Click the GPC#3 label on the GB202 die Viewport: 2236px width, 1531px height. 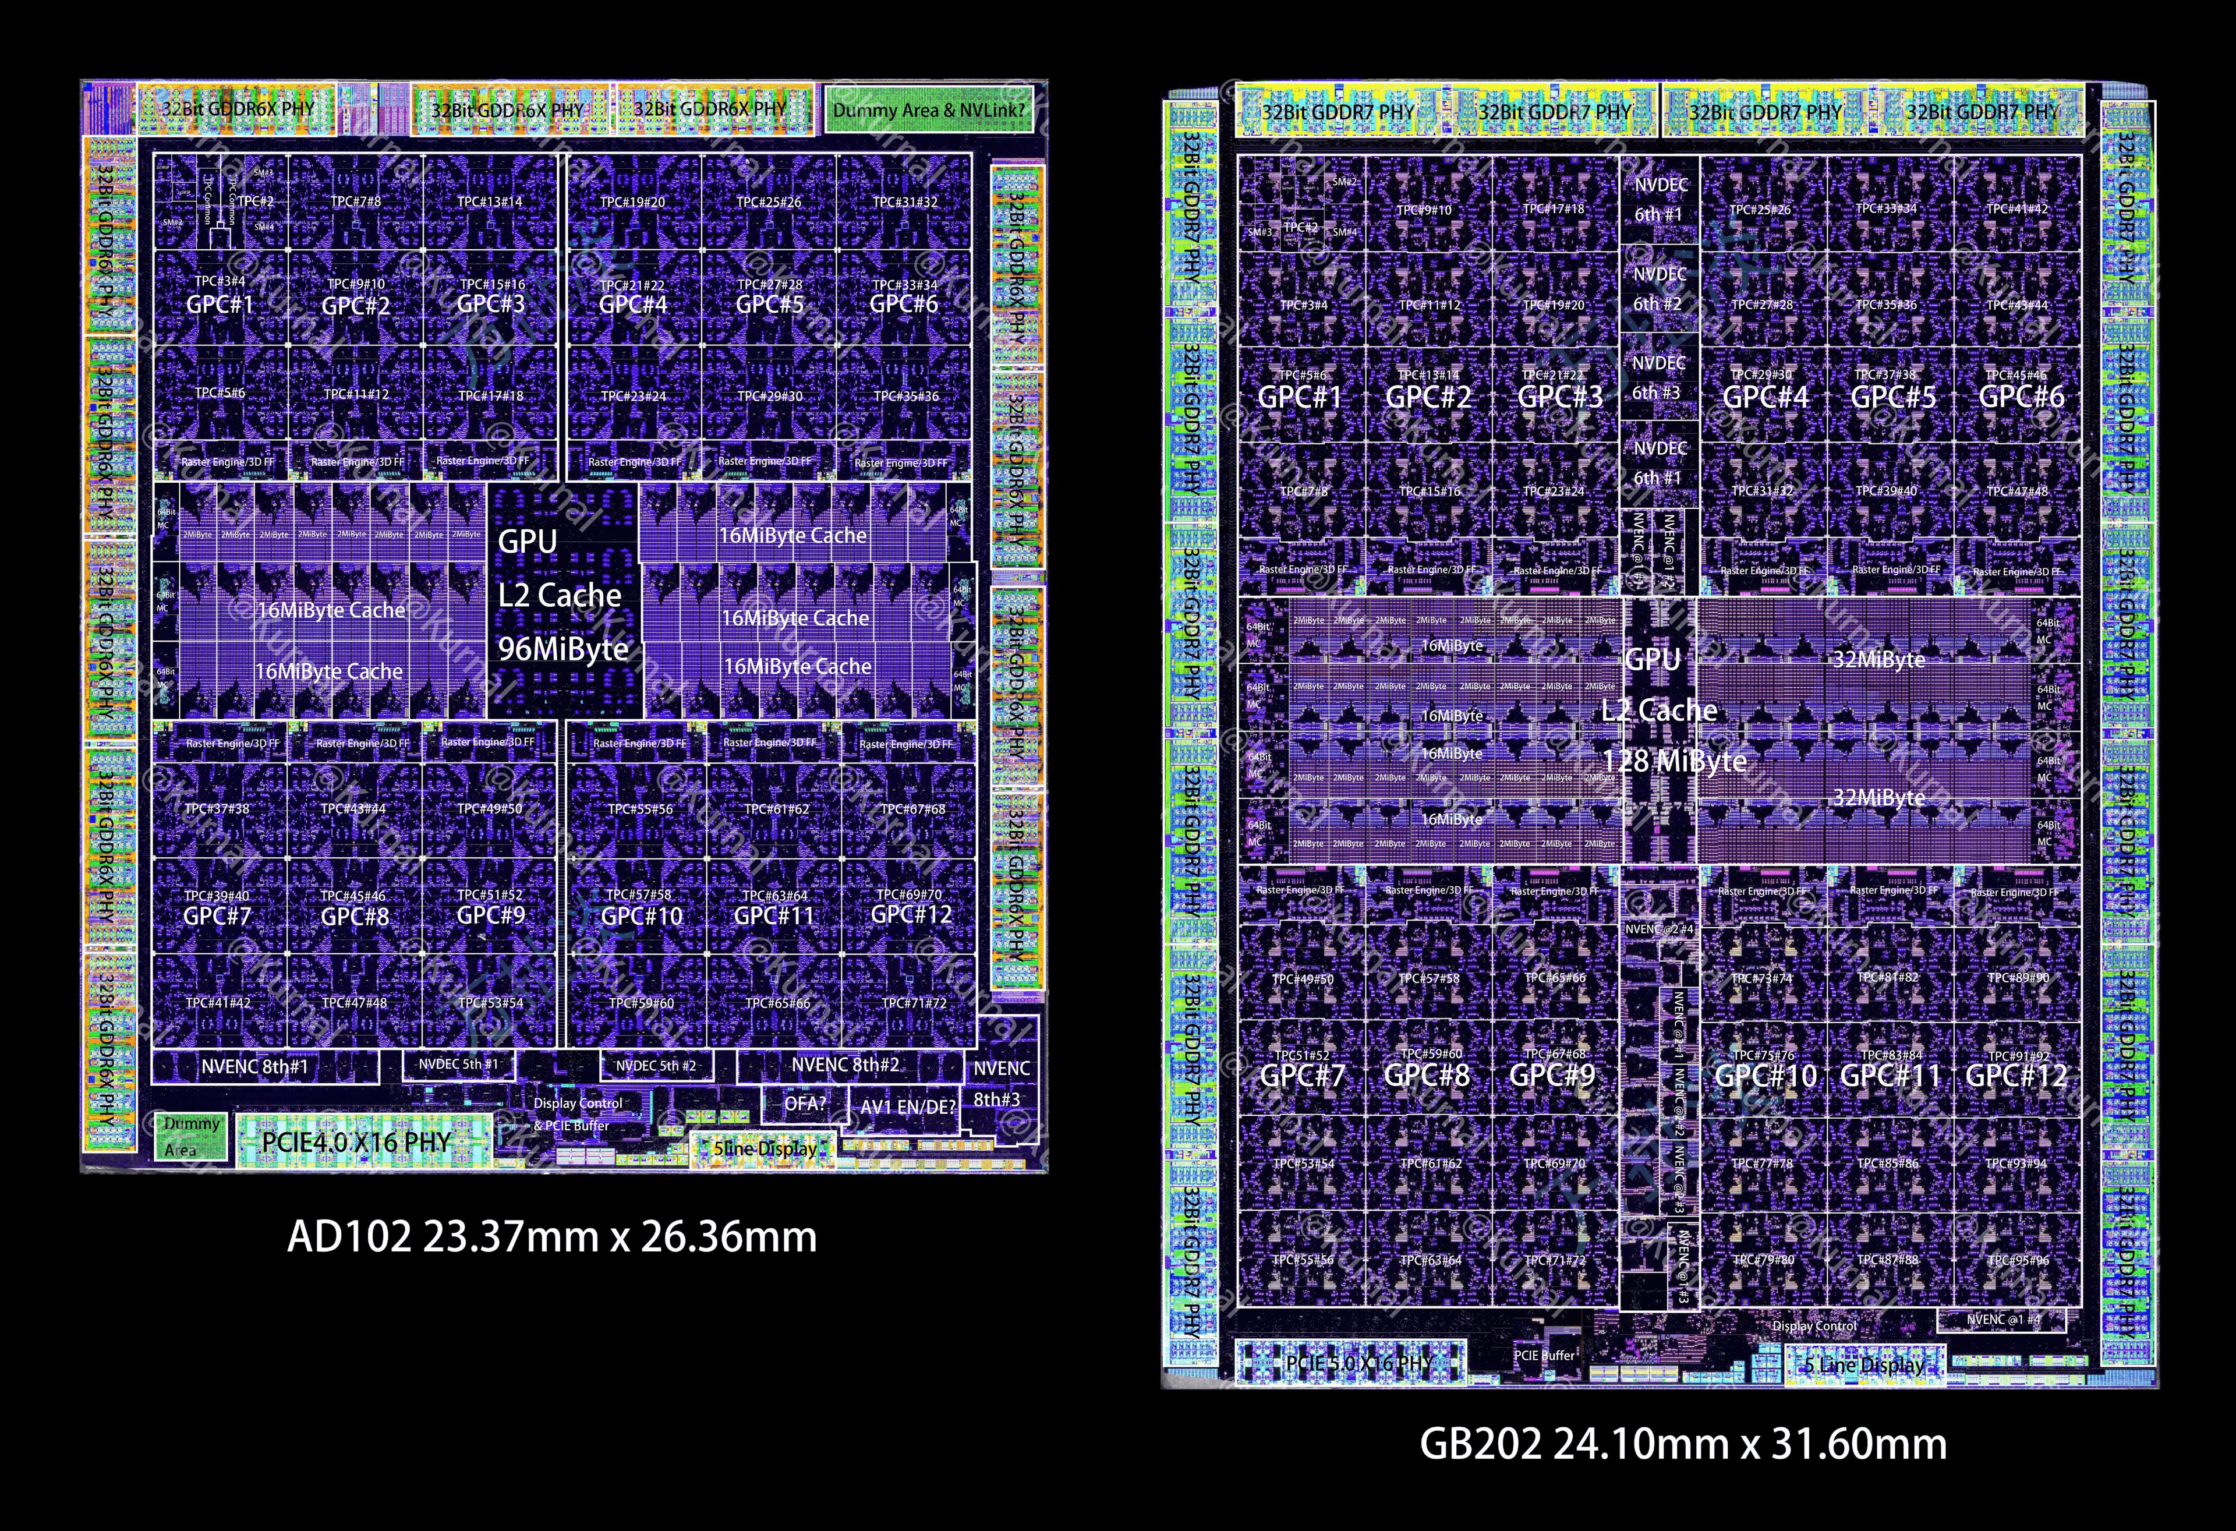(x=1559, y=397)
